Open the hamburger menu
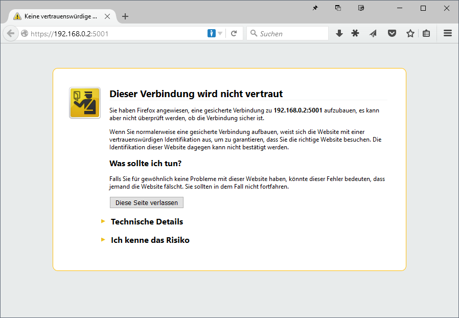 [x=448, y=33]
